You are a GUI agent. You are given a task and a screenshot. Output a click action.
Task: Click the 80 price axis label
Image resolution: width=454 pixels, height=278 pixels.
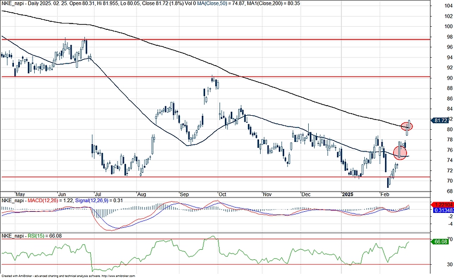pyautogui.click(x=450, y=129)
